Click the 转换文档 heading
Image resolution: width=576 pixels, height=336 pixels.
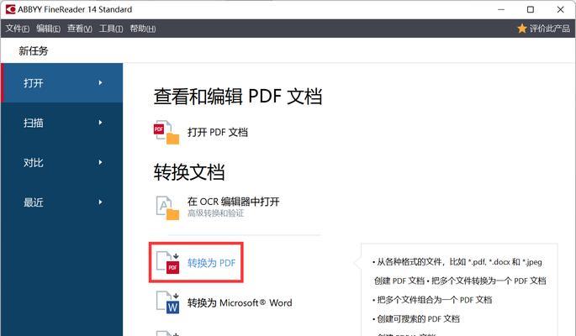tap(189, 172)
